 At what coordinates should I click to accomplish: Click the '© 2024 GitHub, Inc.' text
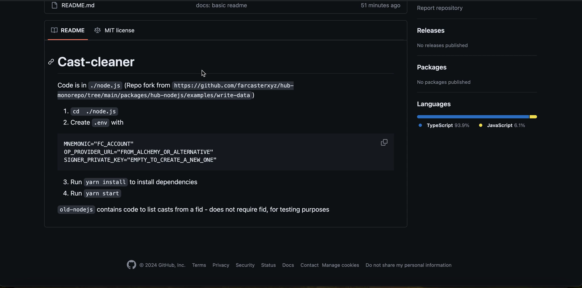point(162,265)
